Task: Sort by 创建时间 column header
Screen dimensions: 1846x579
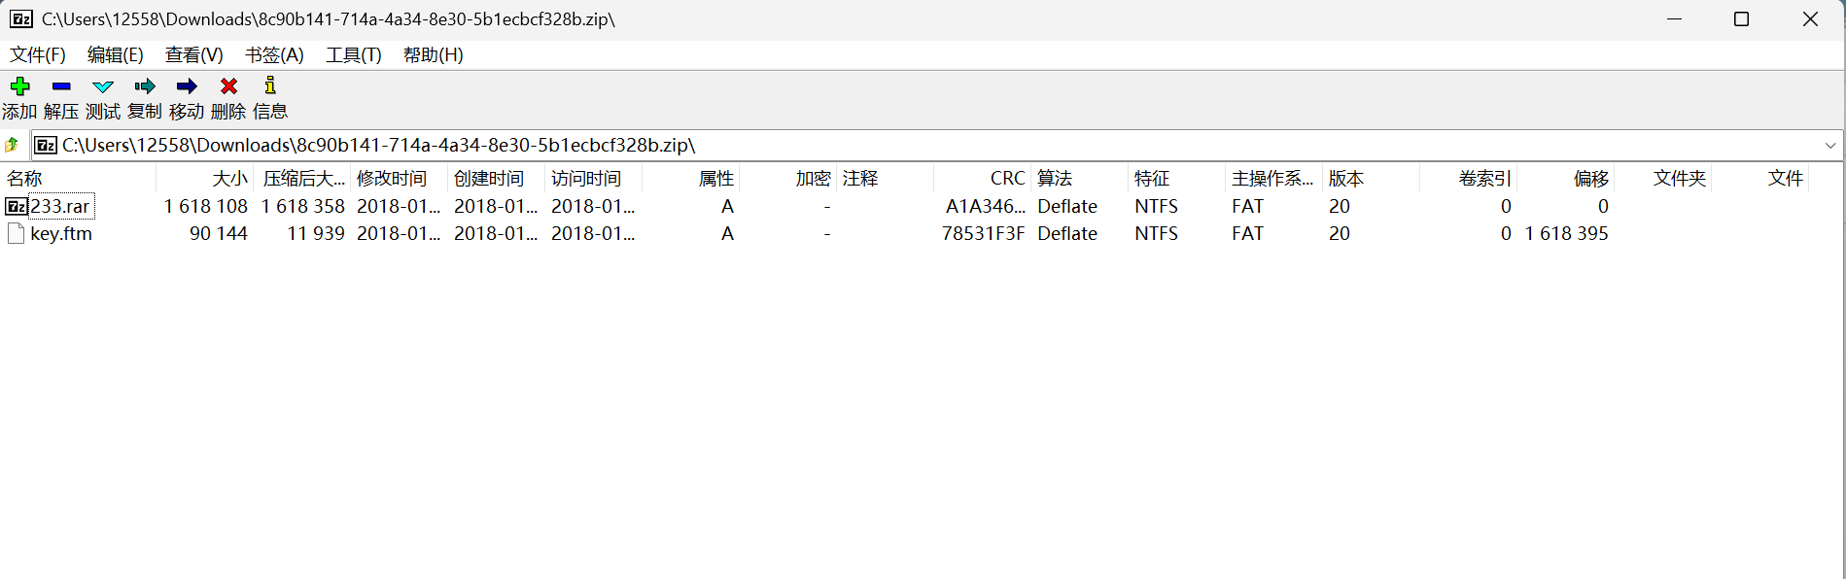Action: [497, 179]
